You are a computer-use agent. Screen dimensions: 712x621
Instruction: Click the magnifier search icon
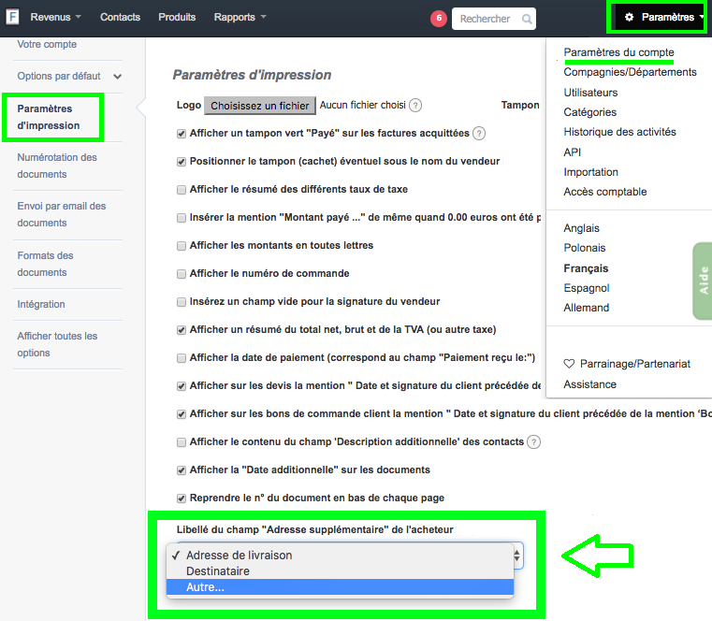tap(527, 19)
